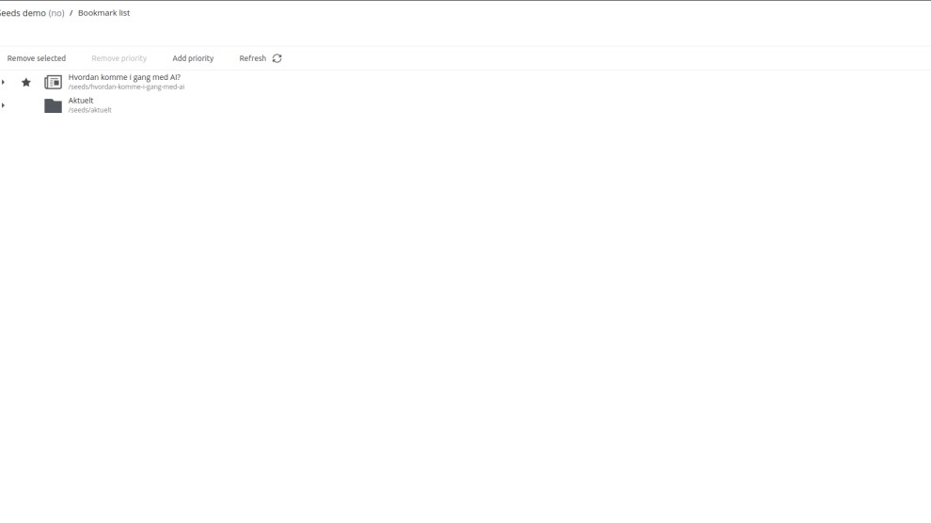Click the /seeds/aktuelt path text
The width and height of the screenshot is (931, 523).
89,110
